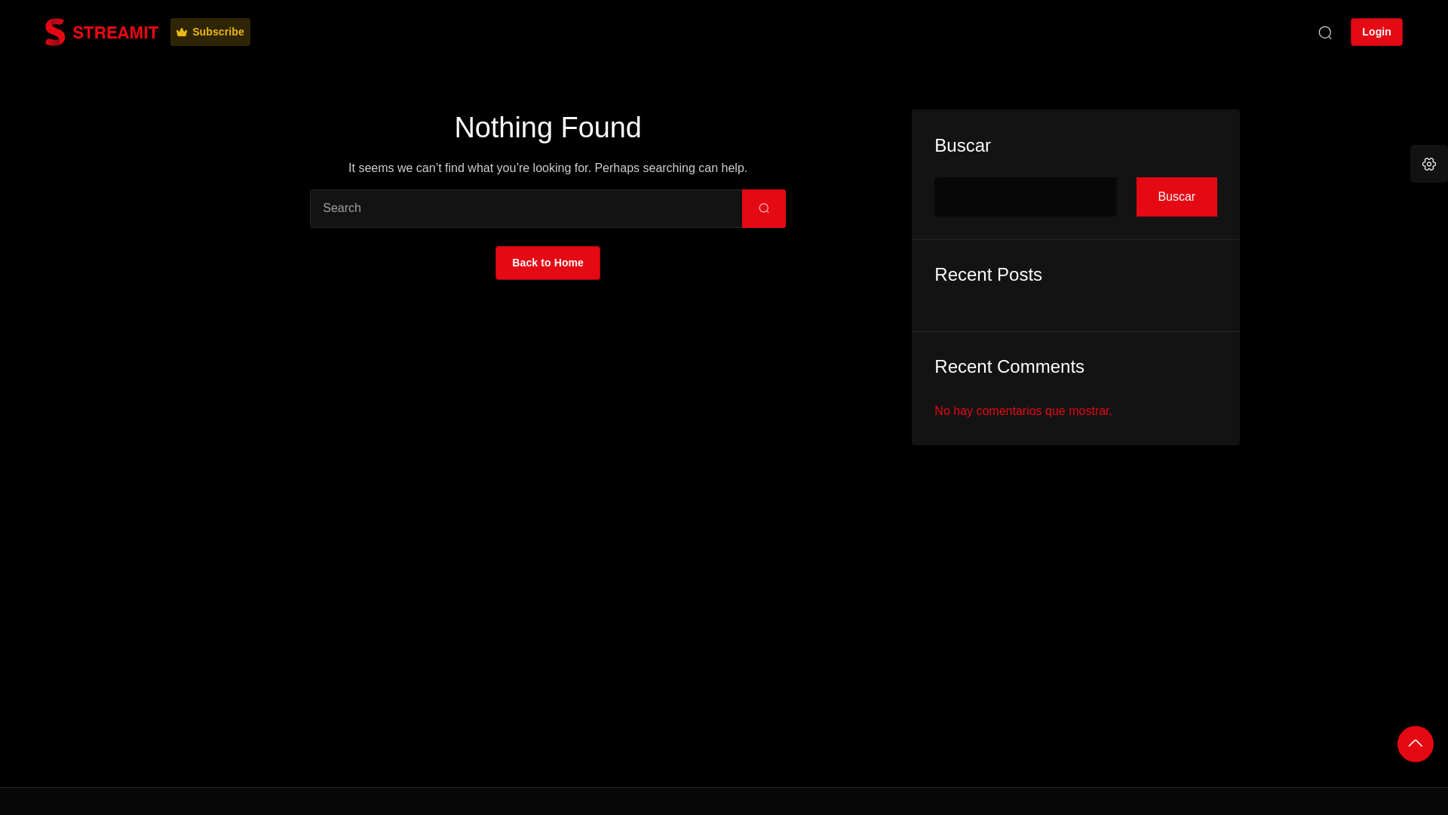
Task: Click the red magnifier search submit icon
Action: pyautogui.click(x=763, y=208)
